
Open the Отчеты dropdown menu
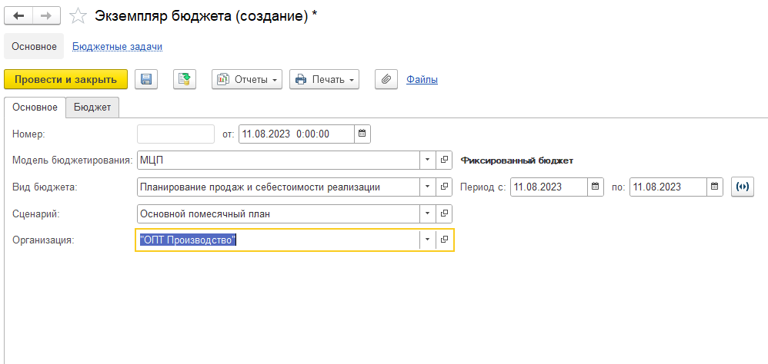(247, 79)
